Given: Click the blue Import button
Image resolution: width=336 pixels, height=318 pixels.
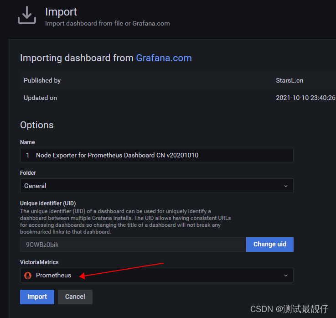Looking at the screenshot, I should (37, 297).
